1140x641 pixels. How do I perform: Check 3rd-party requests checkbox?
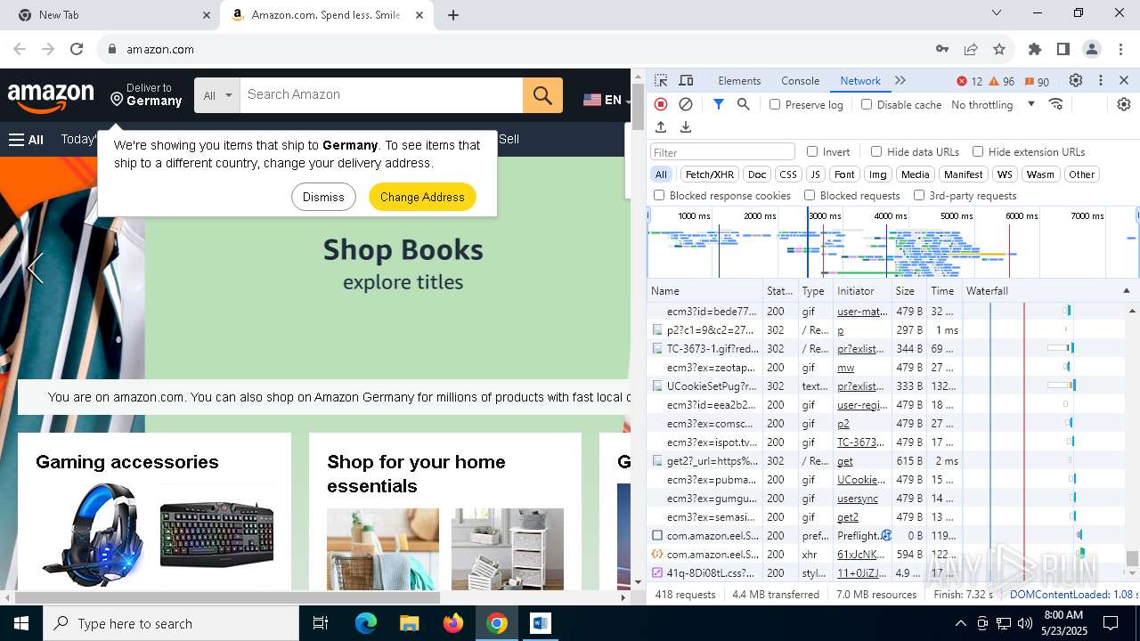pos(919,195)
